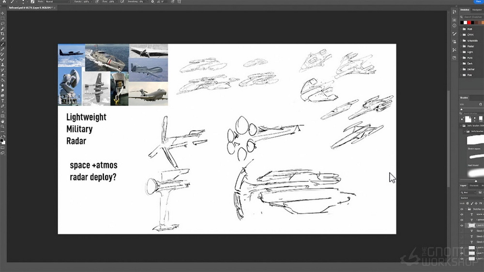Hide Layer 7 with its eye icon

tap(462, 253)
